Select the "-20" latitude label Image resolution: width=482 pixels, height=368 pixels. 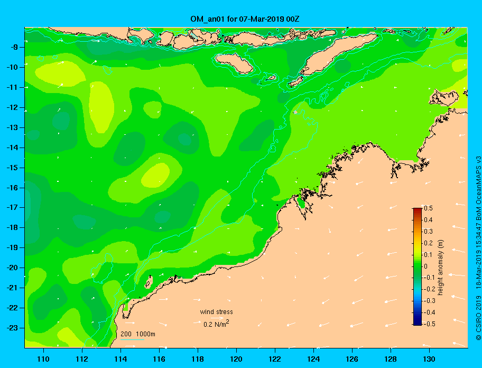click(12, 268)
